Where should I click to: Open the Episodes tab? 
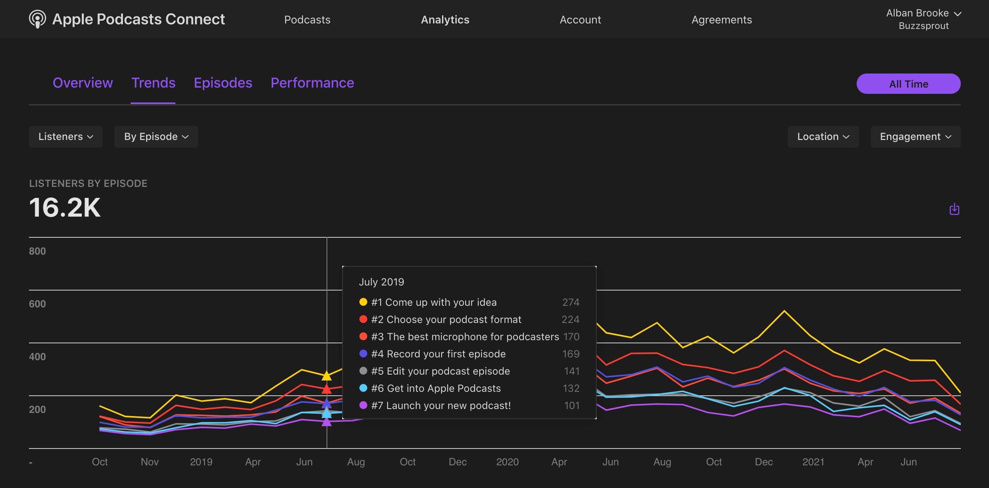[222, 83]
